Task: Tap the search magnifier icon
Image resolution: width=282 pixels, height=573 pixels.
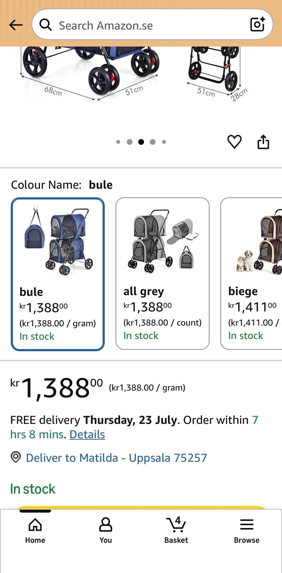Action: point(46,25)
